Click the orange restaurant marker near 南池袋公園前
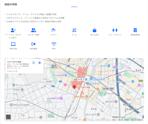Screen dimensions: 148x124 click(x=98, y=89)
